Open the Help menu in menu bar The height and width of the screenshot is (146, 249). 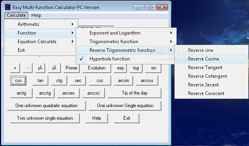click(36, 15)
